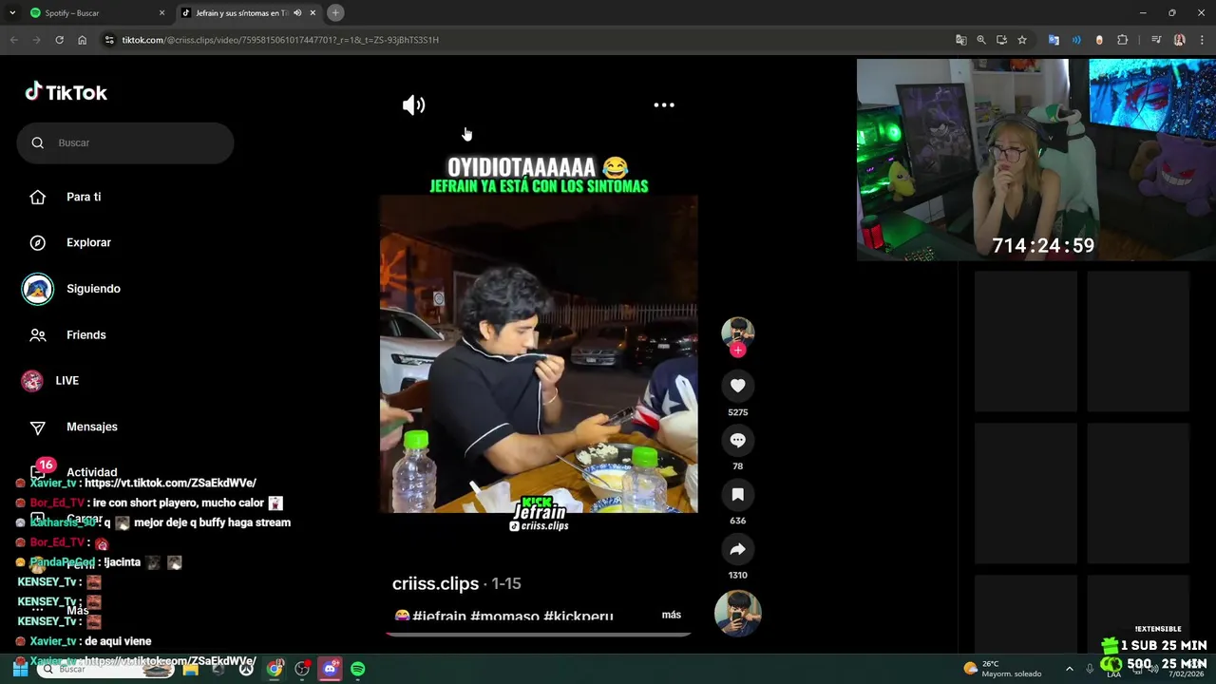Image resolution: width=1216 pixels, height=684 pixels.
Task: Open the Extensions puzzle icon
Action: click(1123, 40)
